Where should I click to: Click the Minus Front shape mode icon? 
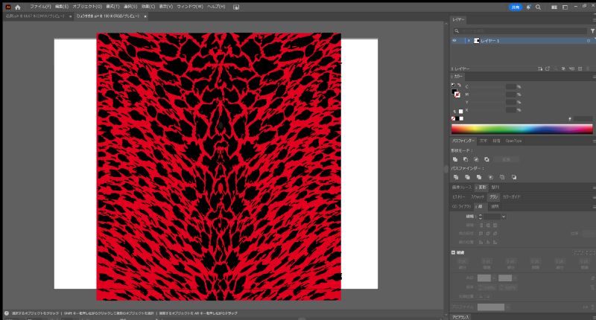(465, 159)
